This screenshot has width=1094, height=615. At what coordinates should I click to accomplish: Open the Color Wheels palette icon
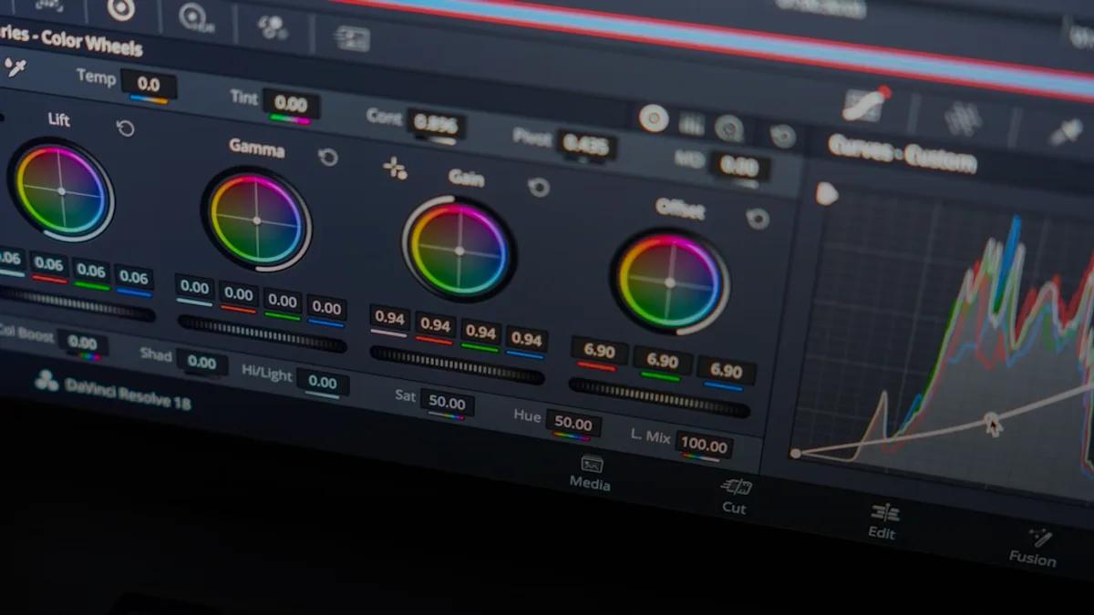(x=121, y=9)
